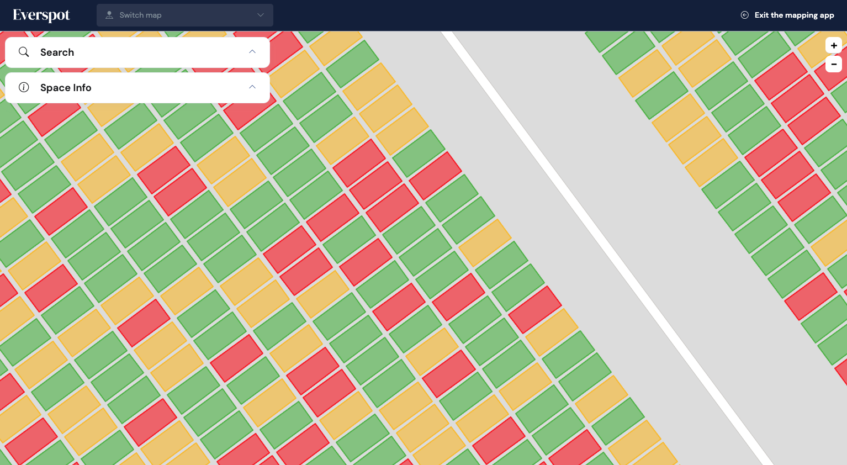Viewport: 847px width, 465px height.
Task: Click the Search panel title
Action: click(x=57, y=52)
